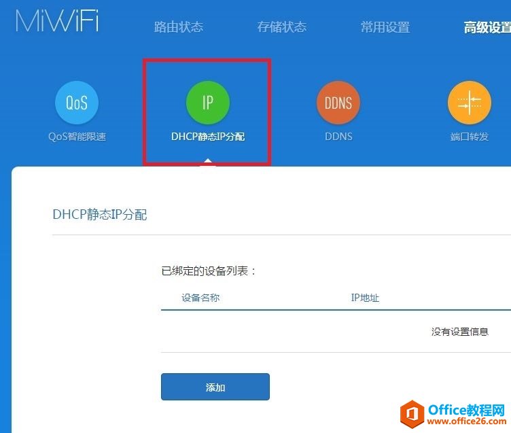Click the DHCP静态IP分配 section heading
Viewport: 511px width, 433px height.
tap(100, 215)
